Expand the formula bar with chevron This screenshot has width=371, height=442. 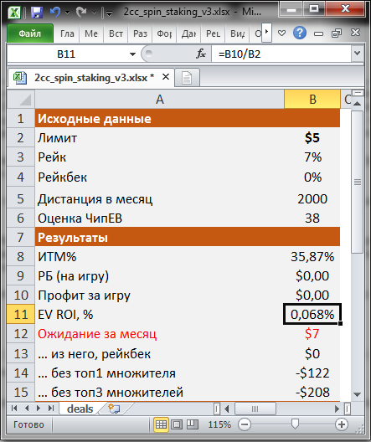(x=358, y=54)
